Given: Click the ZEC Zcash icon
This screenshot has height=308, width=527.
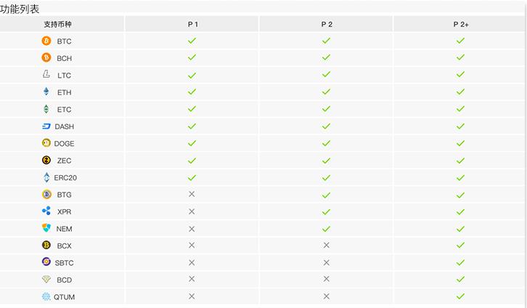Looking at the screenshot, I should coord(46,161).
